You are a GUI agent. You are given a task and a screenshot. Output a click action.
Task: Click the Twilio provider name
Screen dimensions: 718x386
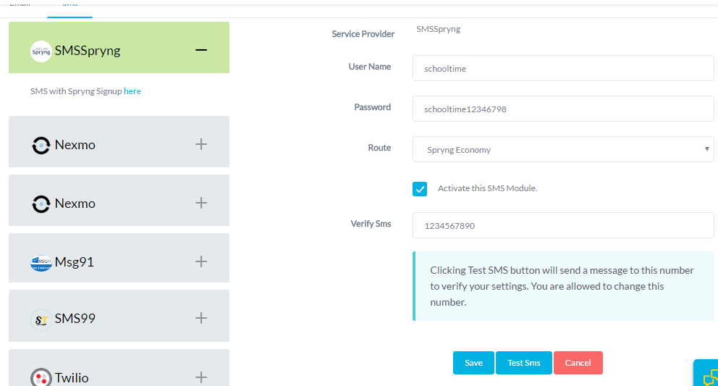click(x=72, y=378)
